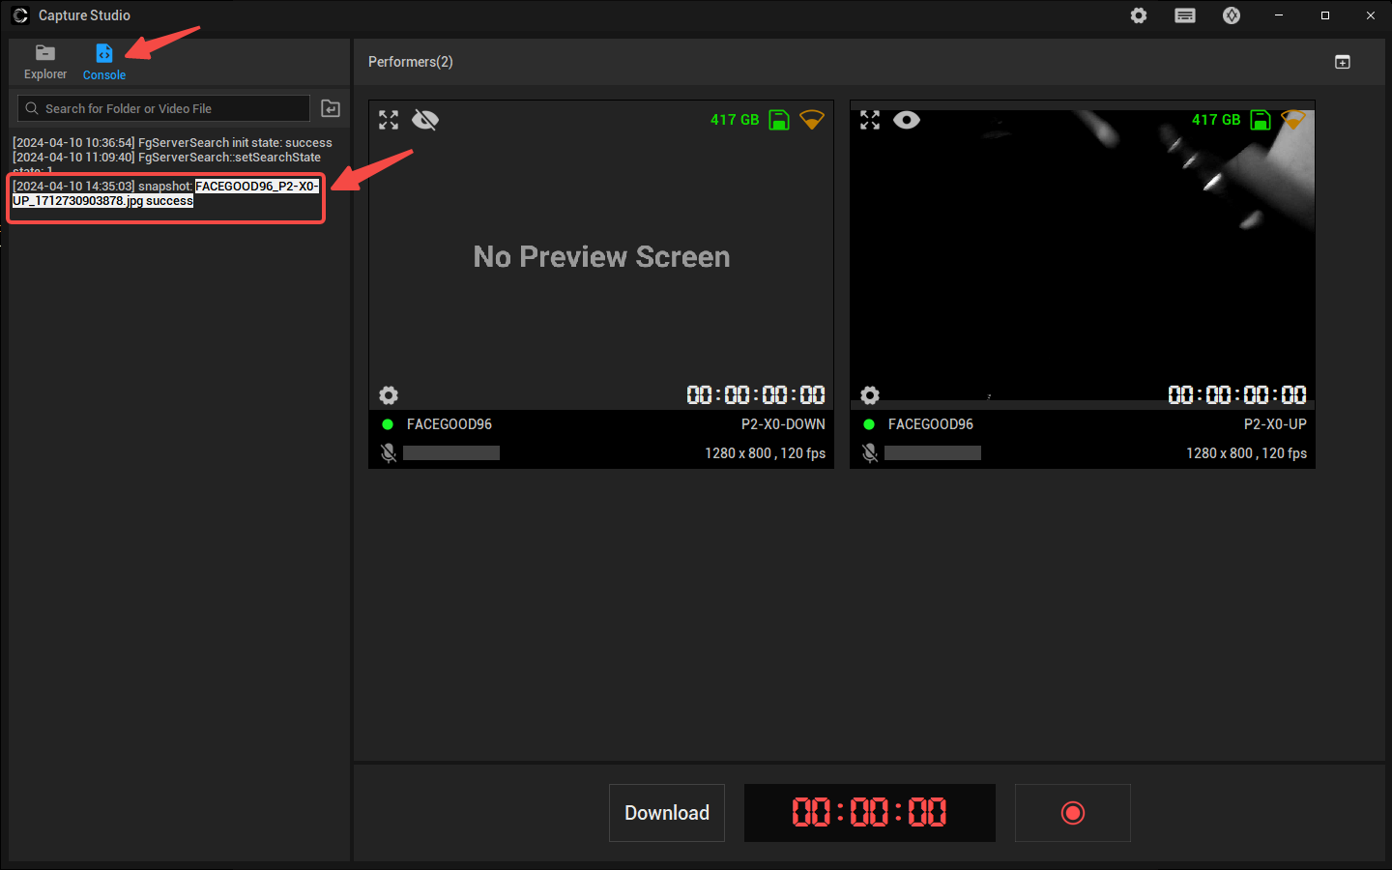
Task: Open camera settings gear for P2-X0-UP
Action: [x=870, y=395]
